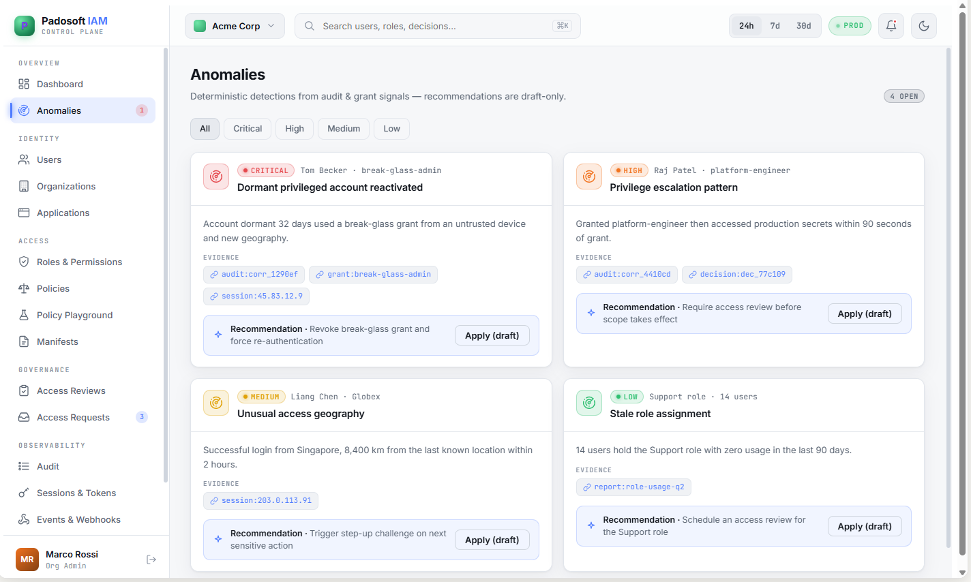Click the LOW severity badge

[627, 397]
